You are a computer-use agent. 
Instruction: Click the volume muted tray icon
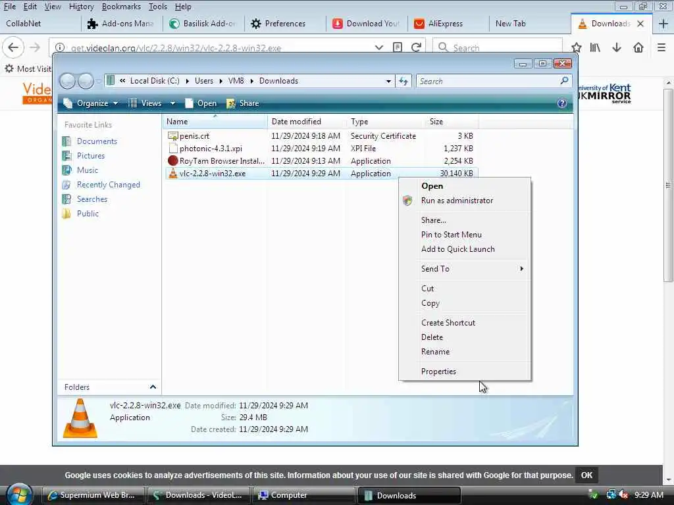(x=623, y=494)
